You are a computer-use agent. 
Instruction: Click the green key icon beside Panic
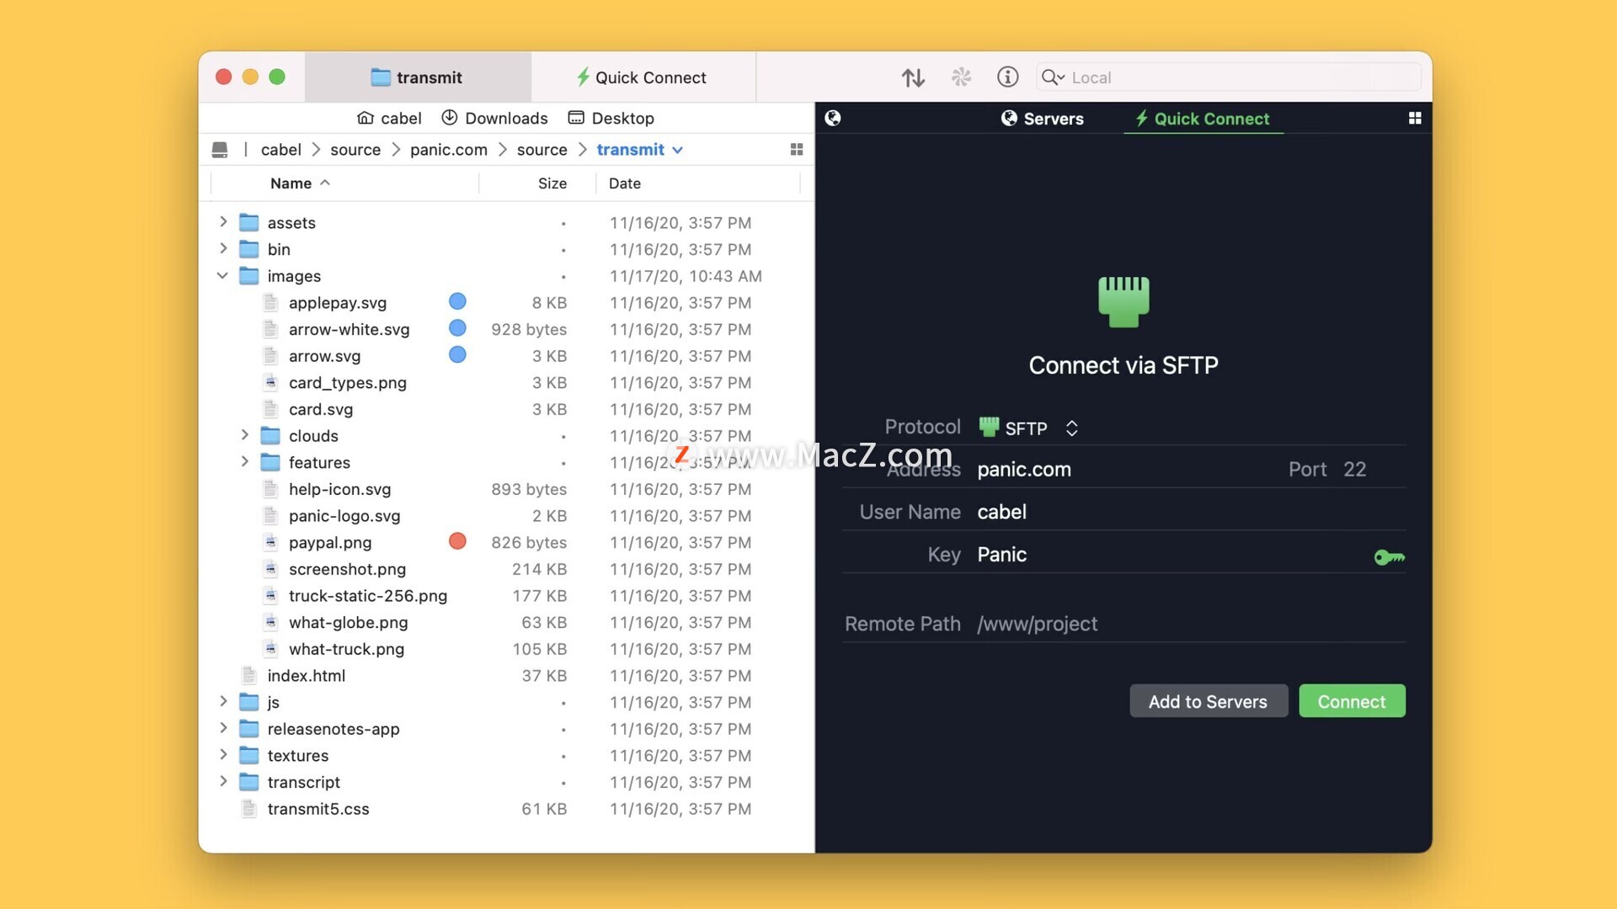point(1389,556)
